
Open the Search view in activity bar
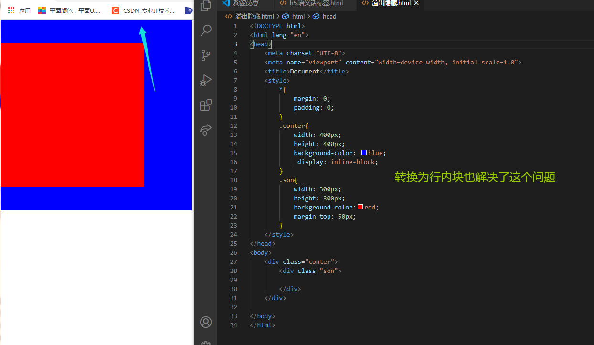pos(206,31)
